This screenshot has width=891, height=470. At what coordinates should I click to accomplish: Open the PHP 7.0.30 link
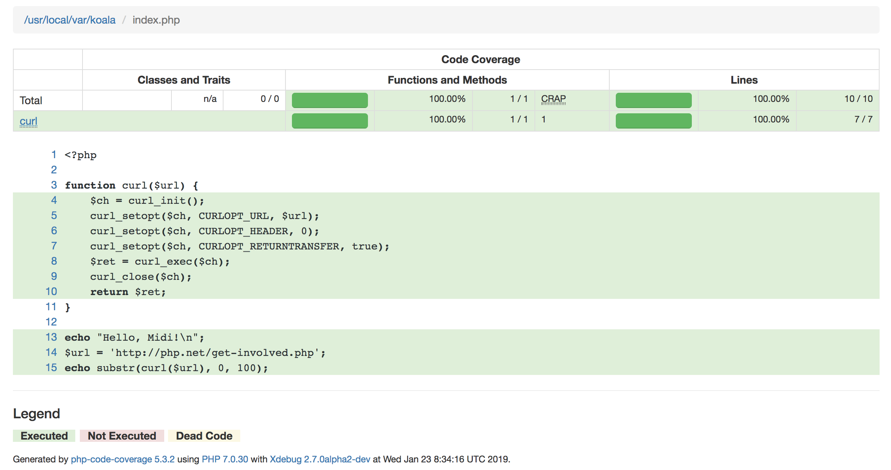tap(225, 459)
